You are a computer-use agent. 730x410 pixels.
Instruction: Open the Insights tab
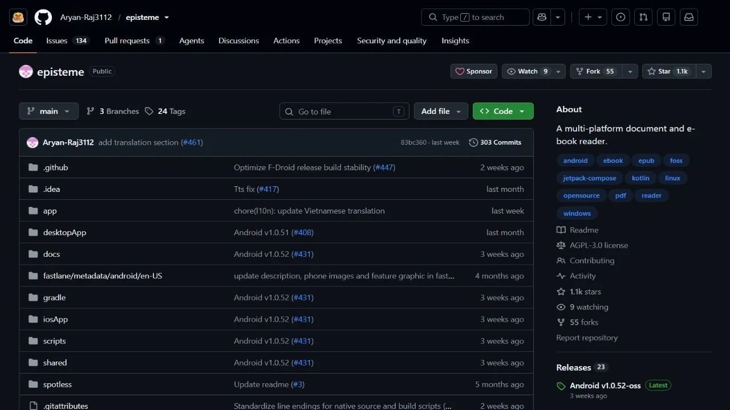pos(455,40)
